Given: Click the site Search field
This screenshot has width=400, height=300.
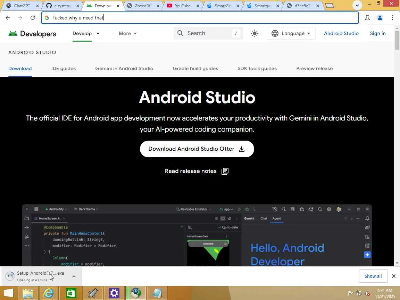Looking at the screenshot, I should pyautogui.click(x=208, y=33).
